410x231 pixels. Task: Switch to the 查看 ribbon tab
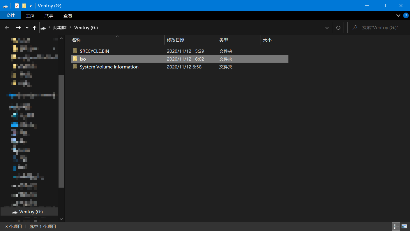coord(68,15)
